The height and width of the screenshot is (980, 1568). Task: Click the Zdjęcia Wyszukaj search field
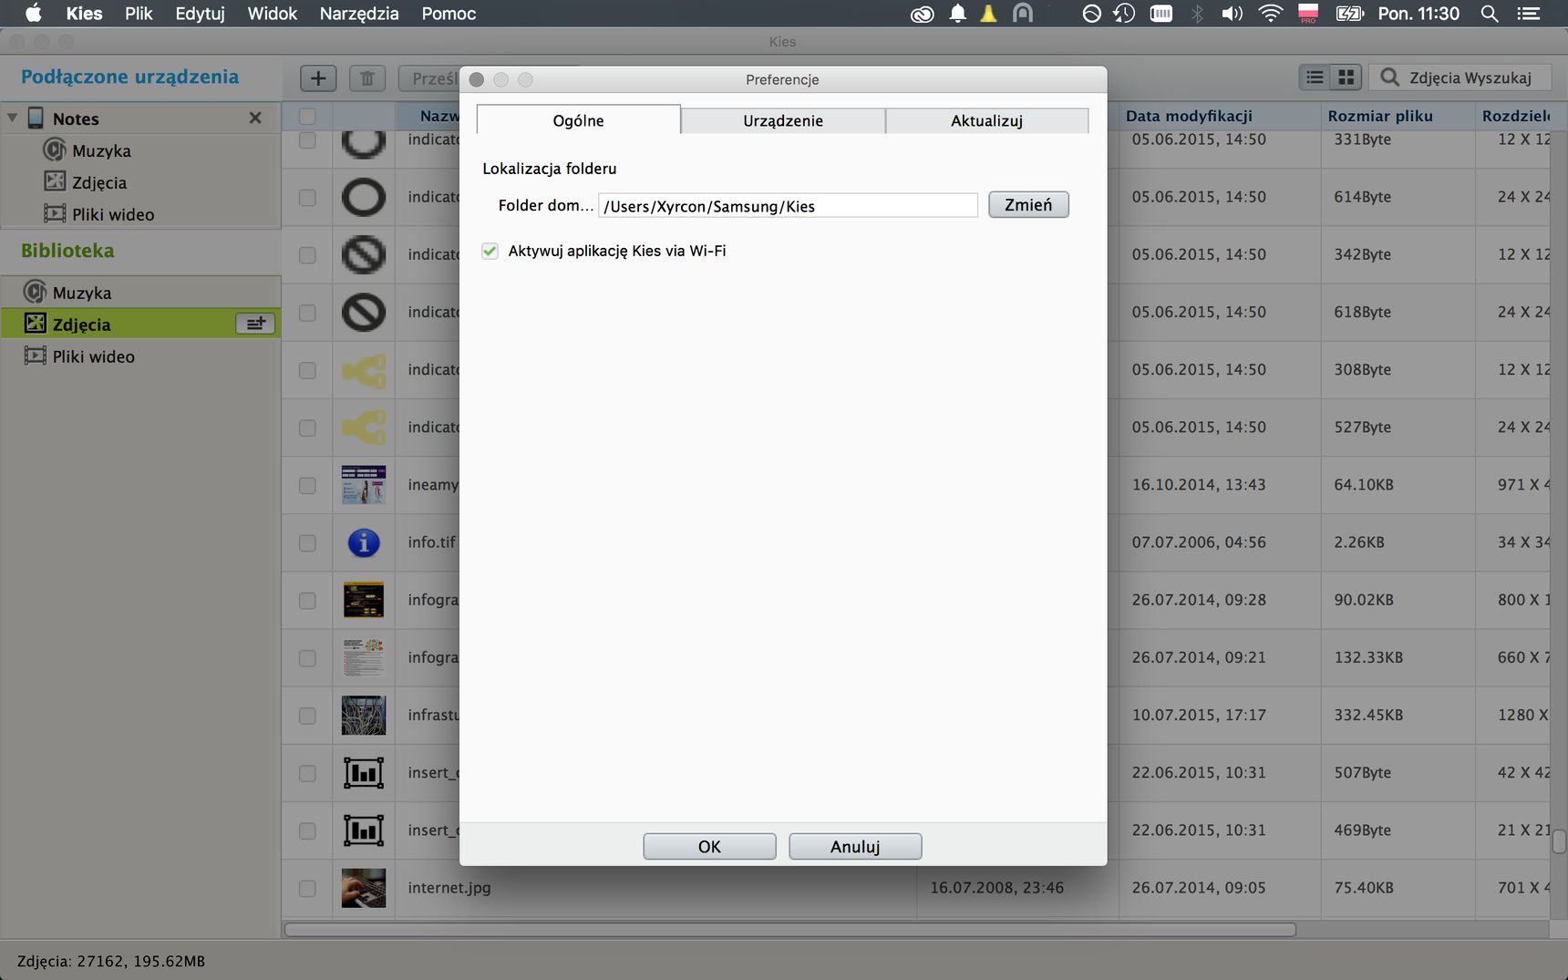pos(1461,77)
